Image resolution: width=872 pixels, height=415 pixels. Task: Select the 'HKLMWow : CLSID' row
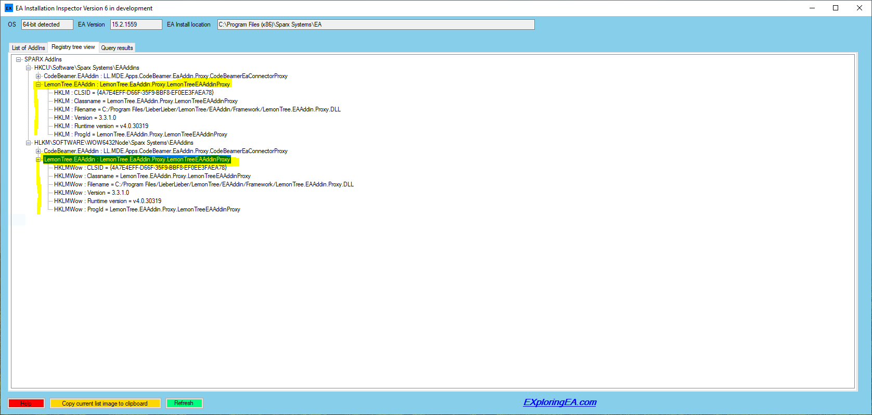click(x=140, y=168)
